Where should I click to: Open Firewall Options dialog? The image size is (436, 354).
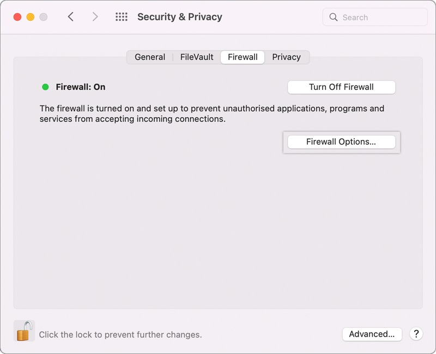341,142
